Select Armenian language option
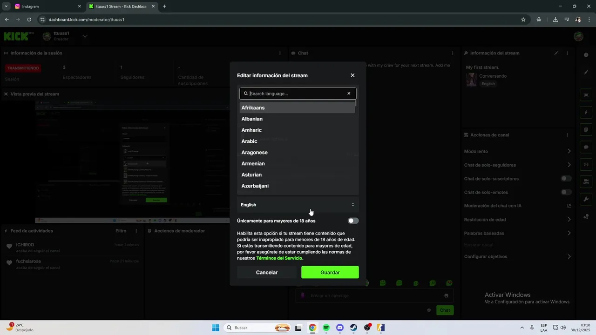The image size is (596, 335). pyautogui.click(x=297, y=163)
